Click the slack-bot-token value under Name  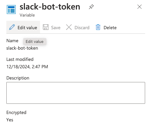click(22, 48)
